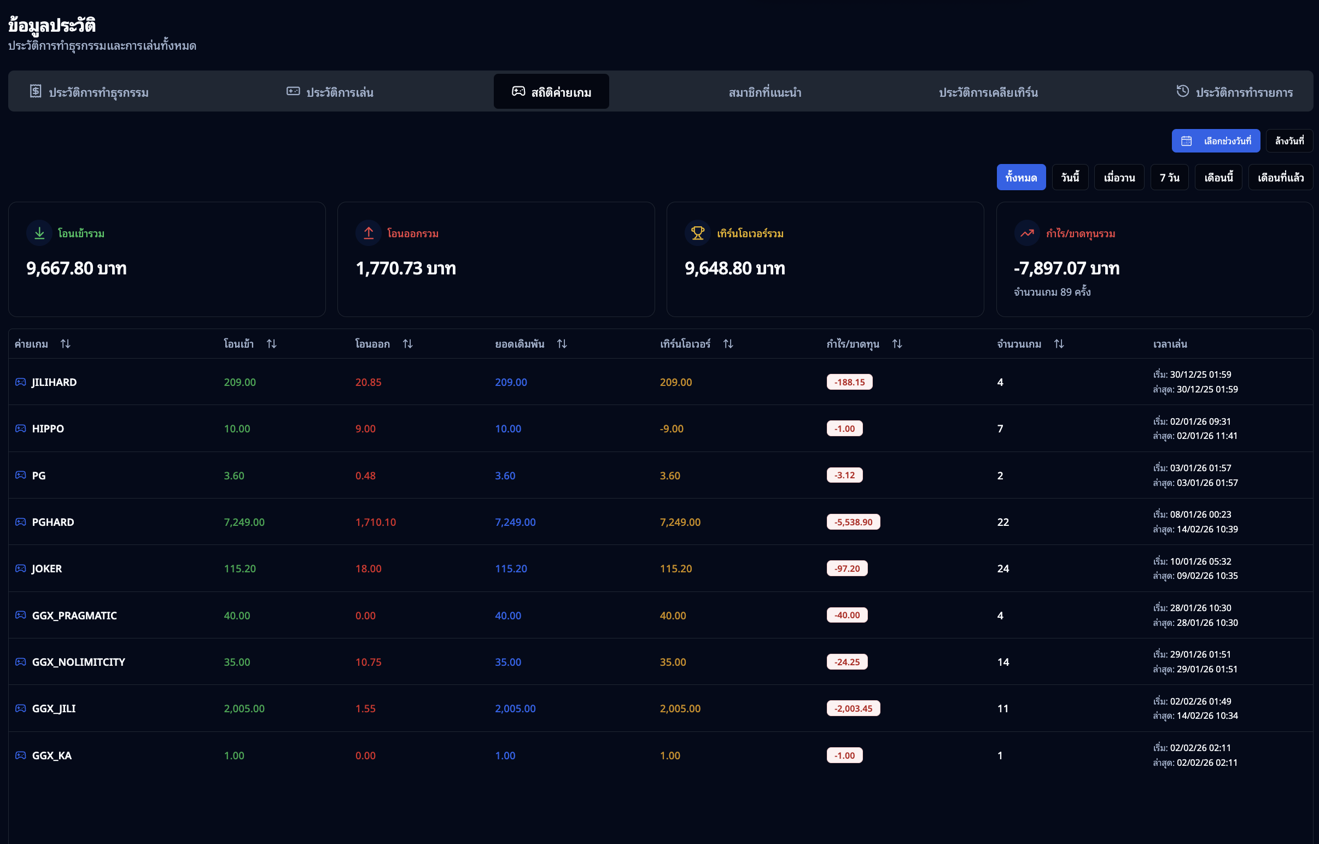Select the วันนี้ date filter
This screenshot has width=1319, height=844.
click(1070, 178)
